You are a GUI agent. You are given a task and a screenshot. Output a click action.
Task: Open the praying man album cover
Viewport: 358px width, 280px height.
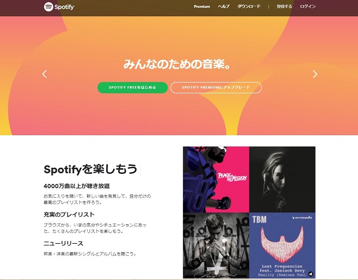[216, 245]
